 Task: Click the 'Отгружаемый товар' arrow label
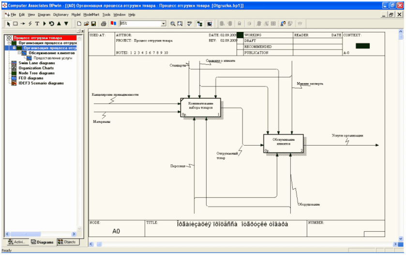pyautogui.click(x=227, y=156)
